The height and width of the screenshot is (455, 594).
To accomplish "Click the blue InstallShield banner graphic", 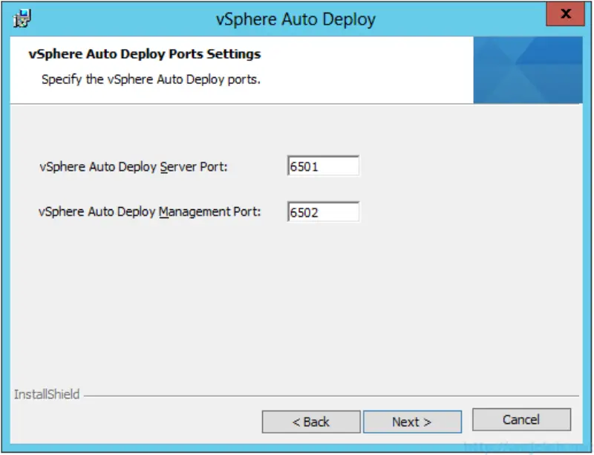I will click(527, 69).
